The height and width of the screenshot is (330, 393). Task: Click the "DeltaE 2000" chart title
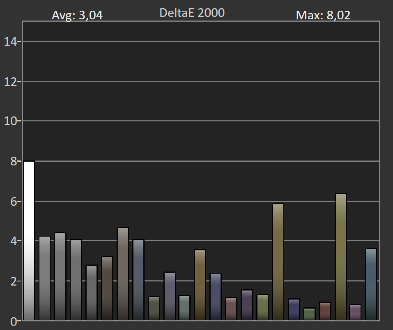coord(192,13)
